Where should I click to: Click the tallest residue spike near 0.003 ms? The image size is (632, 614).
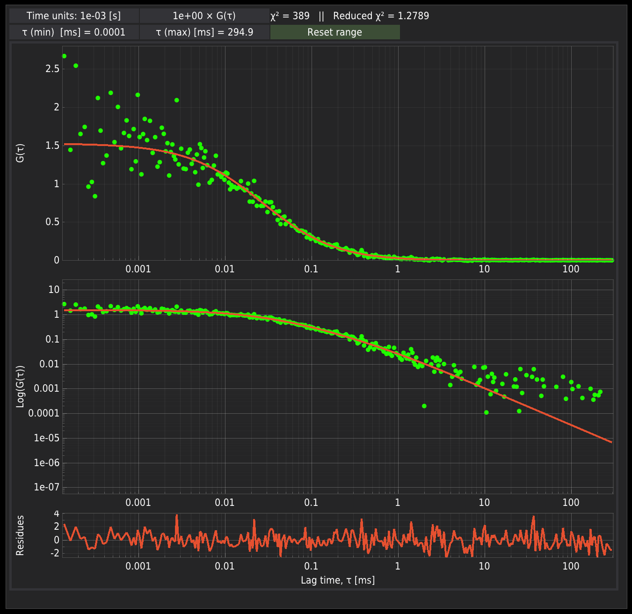177,516
